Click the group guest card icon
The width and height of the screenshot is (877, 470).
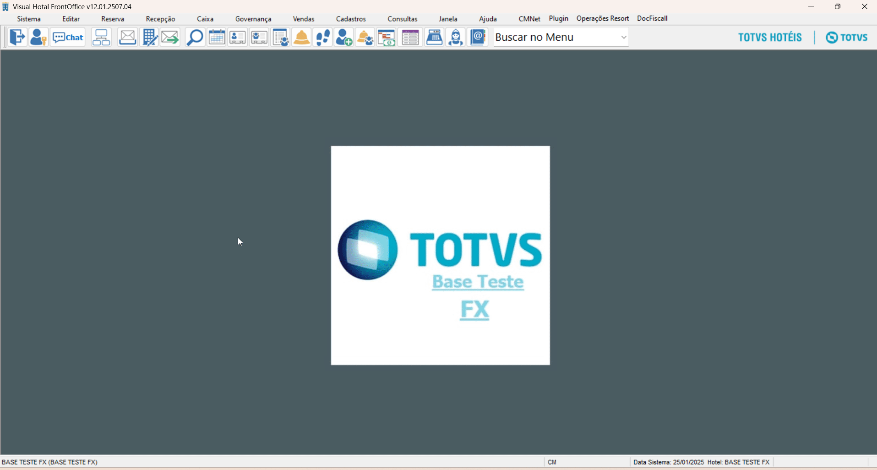tap(259, 37)
